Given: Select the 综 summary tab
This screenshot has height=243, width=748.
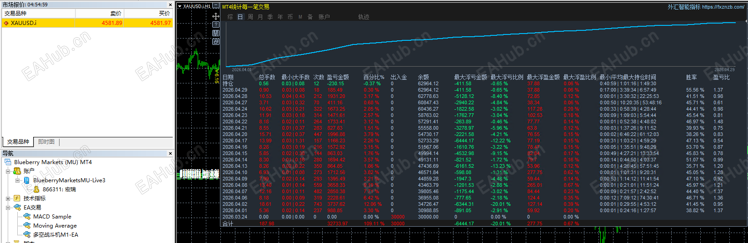Looking at the screenshot, I should pyautogui.click(x=230, y=17).
